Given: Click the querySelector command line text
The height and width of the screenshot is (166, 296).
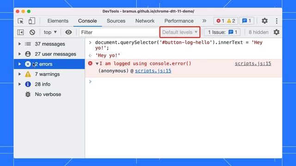Looking at the screenshot, I should pyautogui.click(x=179, y=45).
